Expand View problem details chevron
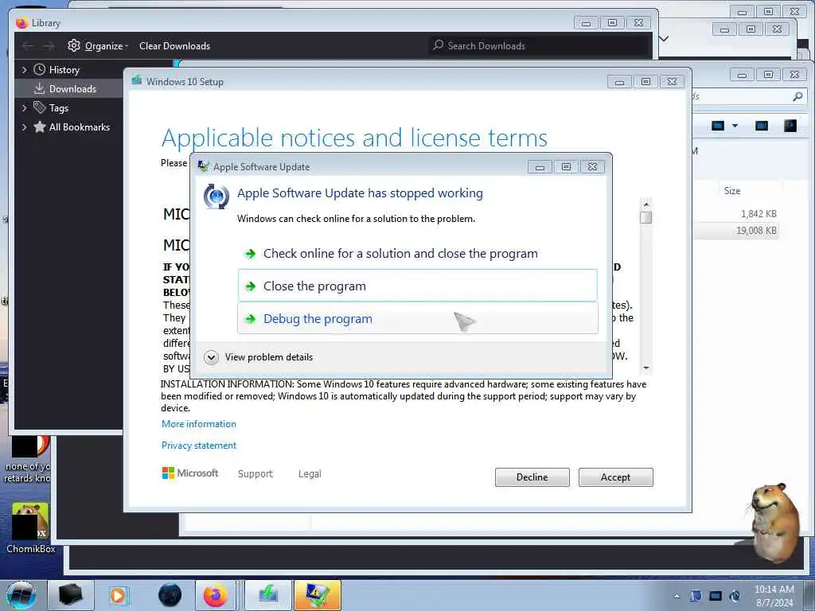This screenshot has width=815, height=611. pyautogui.click(x=211, y=357)
